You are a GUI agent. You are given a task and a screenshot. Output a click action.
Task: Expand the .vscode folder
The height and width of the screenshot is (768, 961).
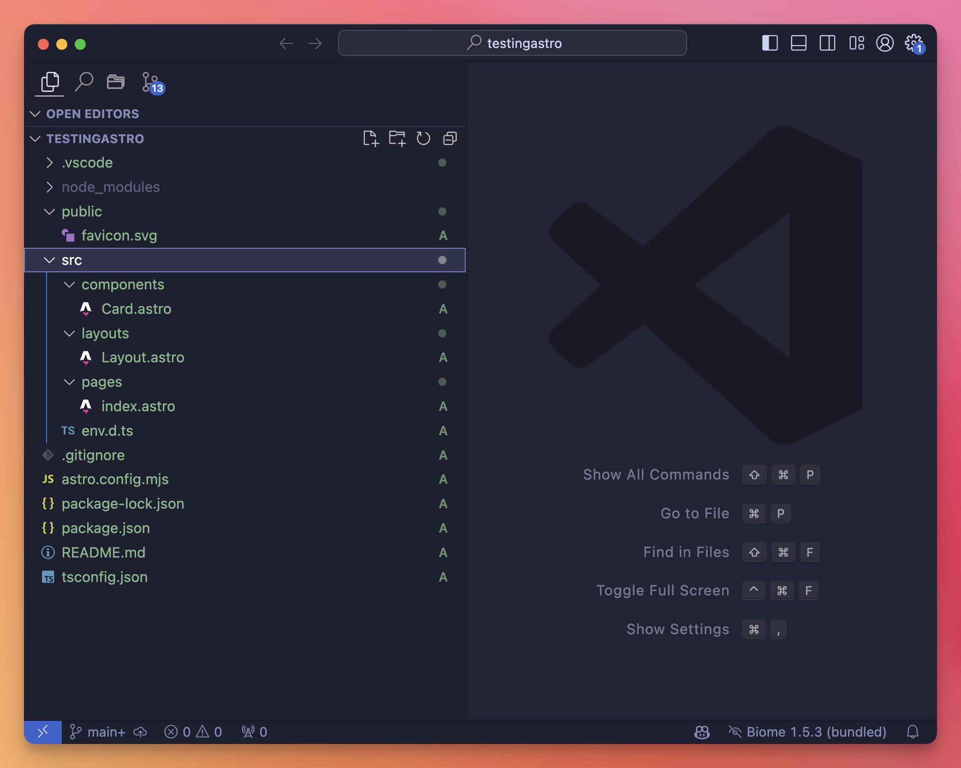click(87, 162)
